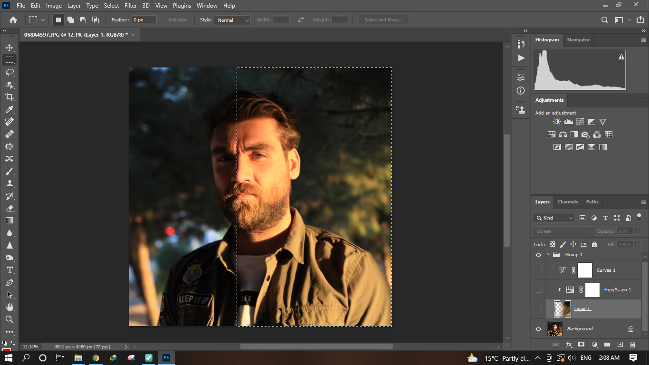
Task: Open the Opacity slider dropdown arrow
Action: 638,231
